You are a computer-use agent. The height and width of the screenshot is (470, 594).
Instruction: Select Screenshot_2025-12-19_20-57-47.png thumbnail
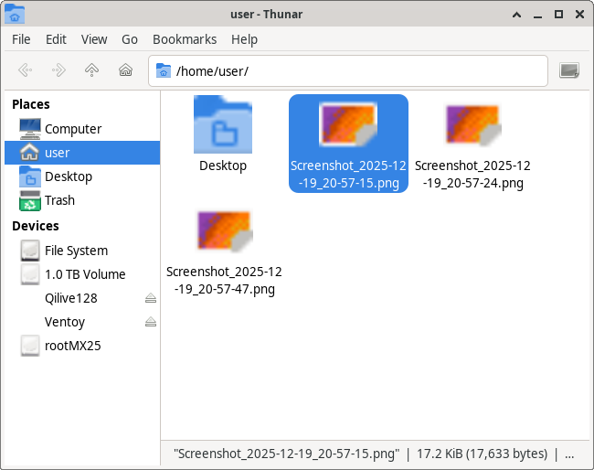[x=224, y=232]
